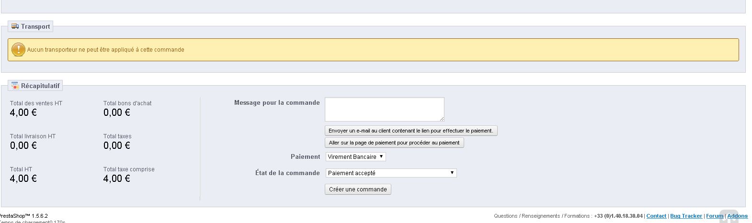Click the Récapitulatif section heading
The height and width of the screenshot is (223, 752).
pyautogui.click(x=40, y=86)
